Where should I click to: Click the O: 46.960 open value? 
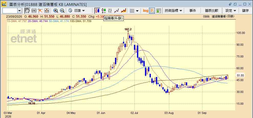(x=31, y=16)
